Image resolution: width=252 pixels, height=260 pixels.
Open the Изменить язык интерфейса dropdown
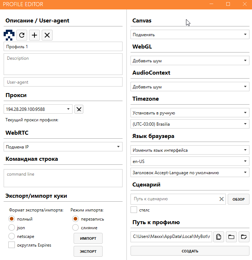(190, 150)
